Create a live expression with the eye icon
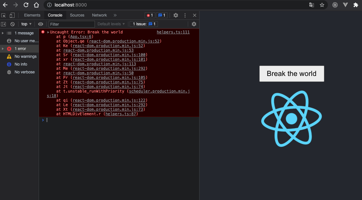The image size is (362, 200). (x=41, y=24)
